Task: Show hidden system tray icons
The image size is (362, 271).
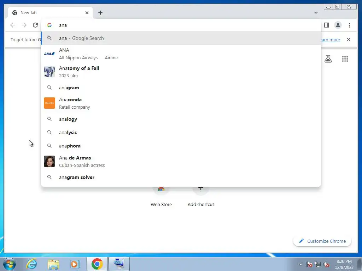Action: point(300,264)
